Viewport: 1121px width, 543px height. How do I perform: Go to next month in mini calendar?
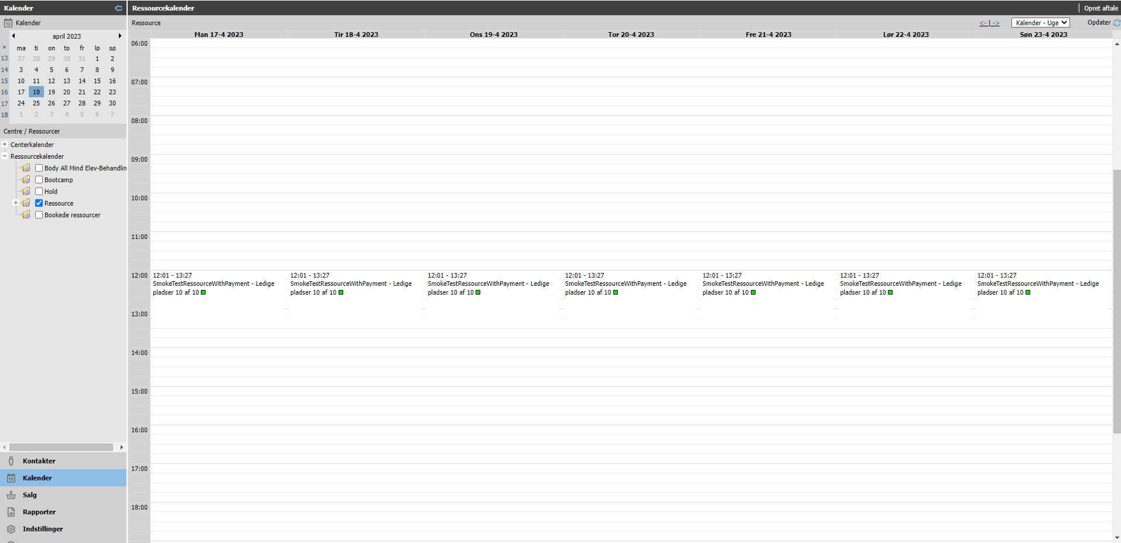[120, 36]
